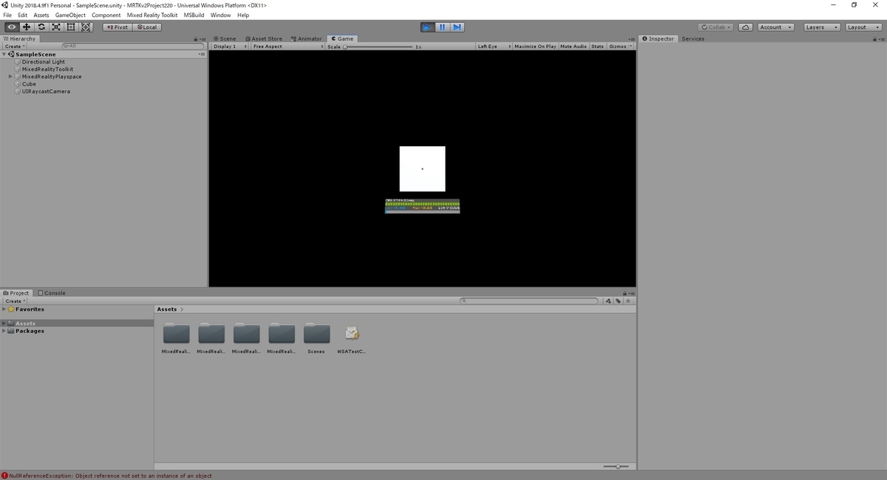Open SampleScene options menu icon
Image resolution: width=887 pixels, height=480 pixels.
tap(201, 55)
